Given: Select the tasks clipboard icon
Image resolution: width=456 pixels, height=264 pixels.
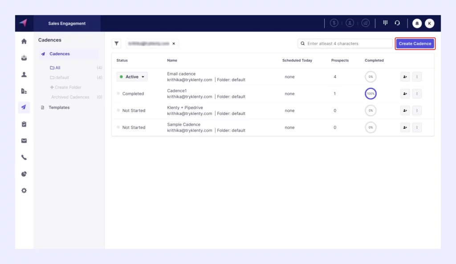Looking at the screenshot, I should (x=24, y=124).
